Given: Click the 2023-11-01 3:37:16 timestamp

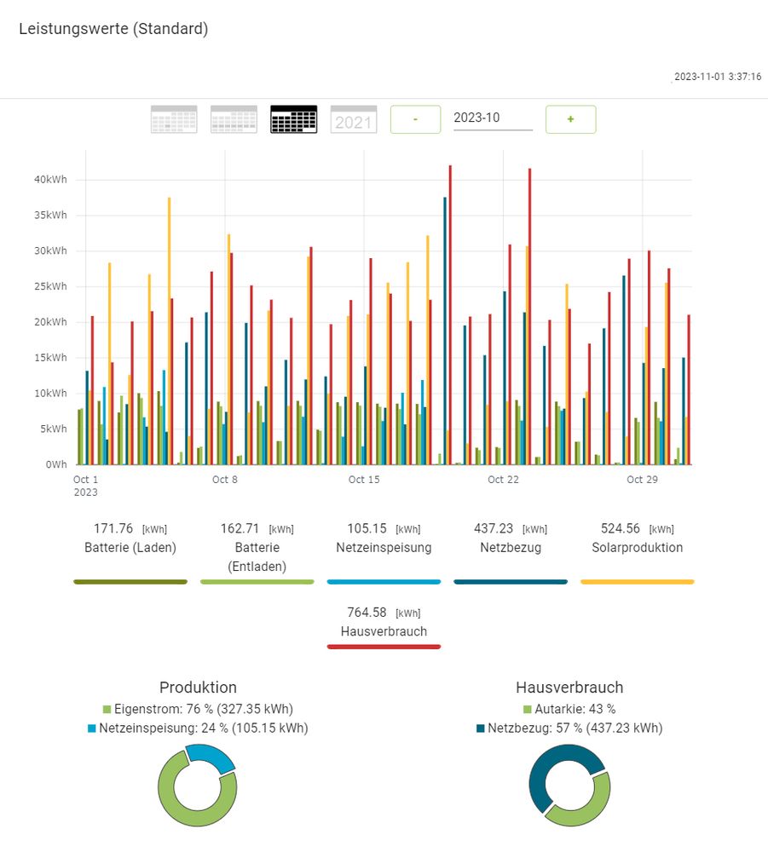Looking at the screenshot, I should 718,77.
